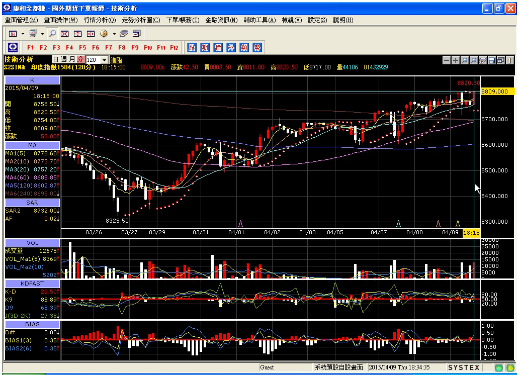Image resolution: width=519 pixels, height=375 pixels.
Task: Switch chart period to 月 (monthly)
Action: point(72,59)
